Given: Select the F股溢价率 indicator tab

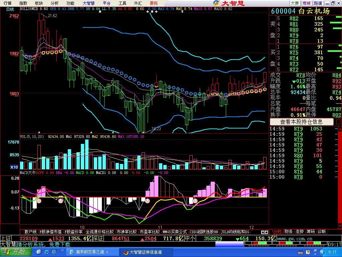Looking at the screenshot, I should pyautogui.click(x=73, y=232).
